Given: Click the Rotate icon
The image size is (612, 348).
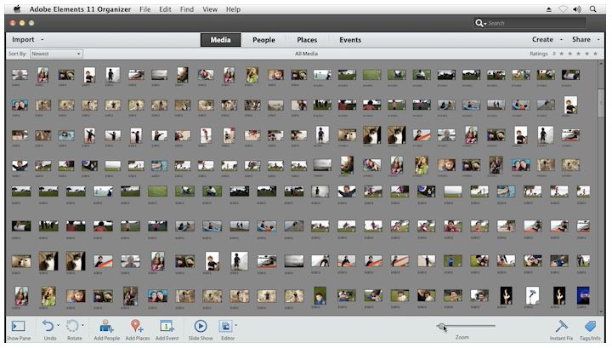Looking at the screenshot, I should (72, 326).
